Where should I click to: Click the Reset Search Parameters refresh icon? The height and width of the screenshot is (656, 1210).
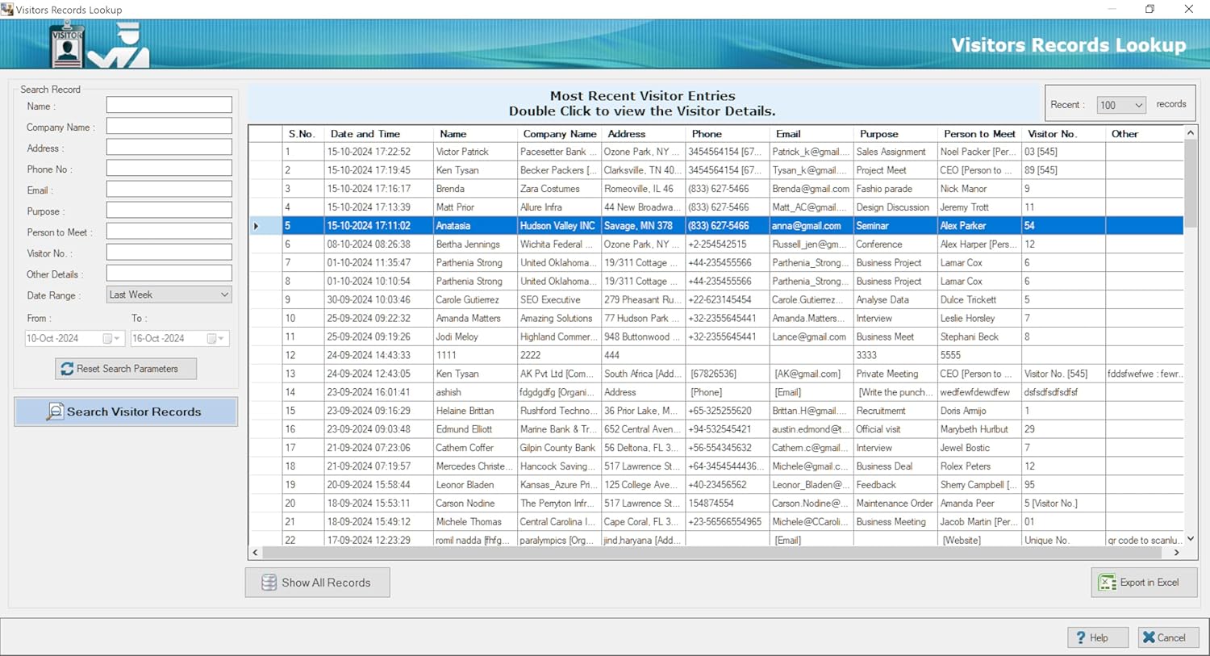67,369
